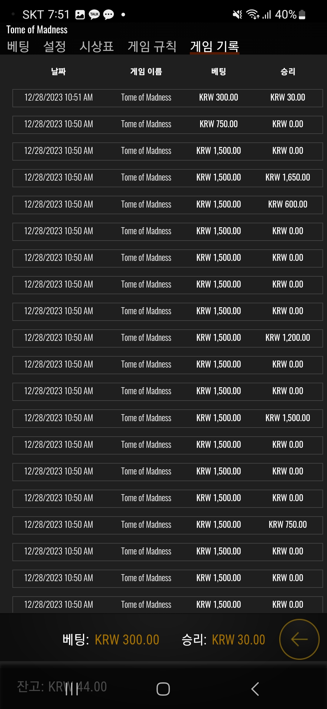The height and width of the screenshot is (709, 327).
Task: Open the 게임 규칙 tab
Action: [x=152, y=46]
